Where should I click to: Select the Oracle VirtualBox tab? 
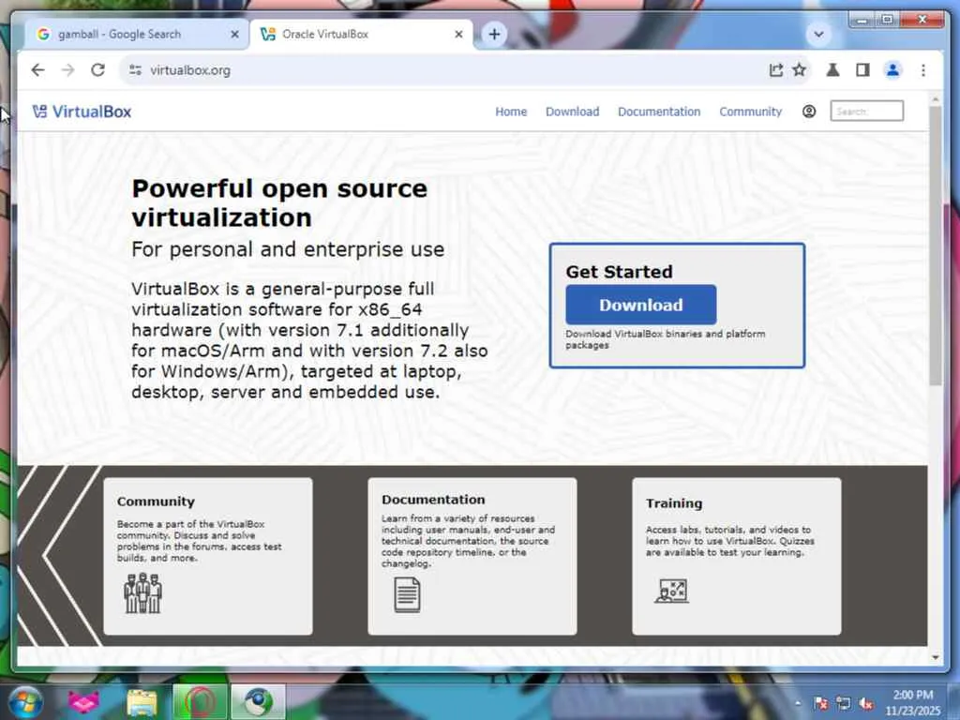click(361, 35)
